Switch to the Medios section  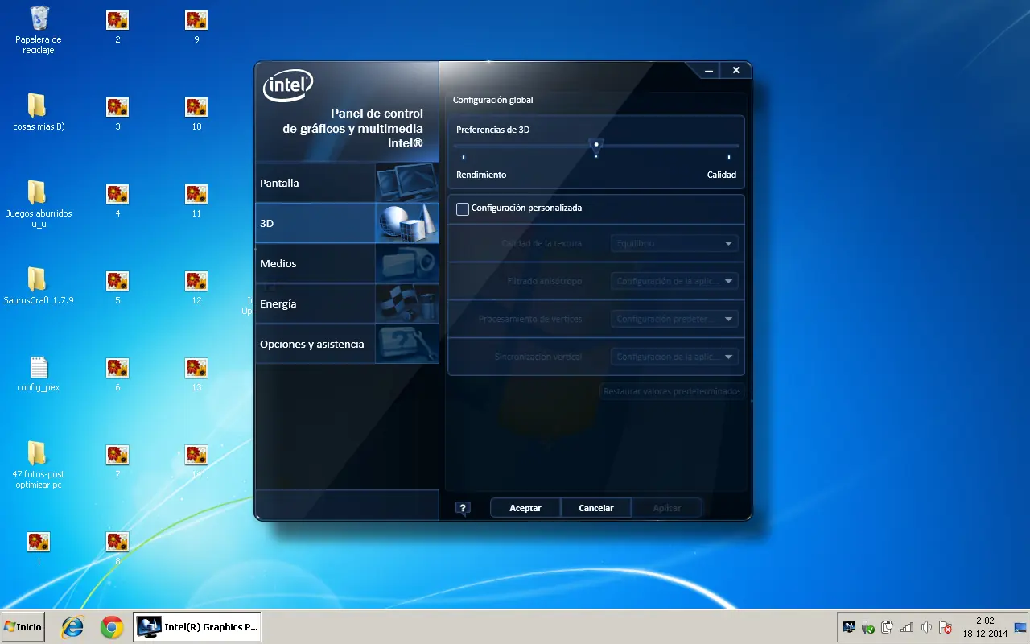pos(347,263)
